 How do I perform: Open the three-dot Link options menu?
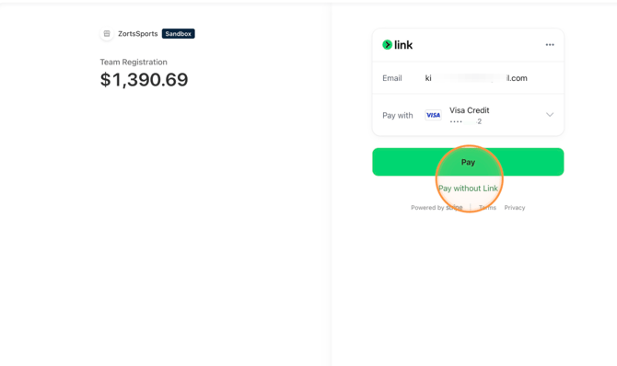click(550, 45)
